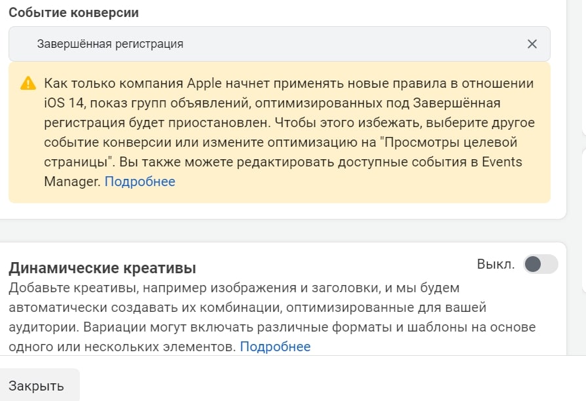Click the word Apple in the warning
586x401 pixels.
(x=204, y=83)
